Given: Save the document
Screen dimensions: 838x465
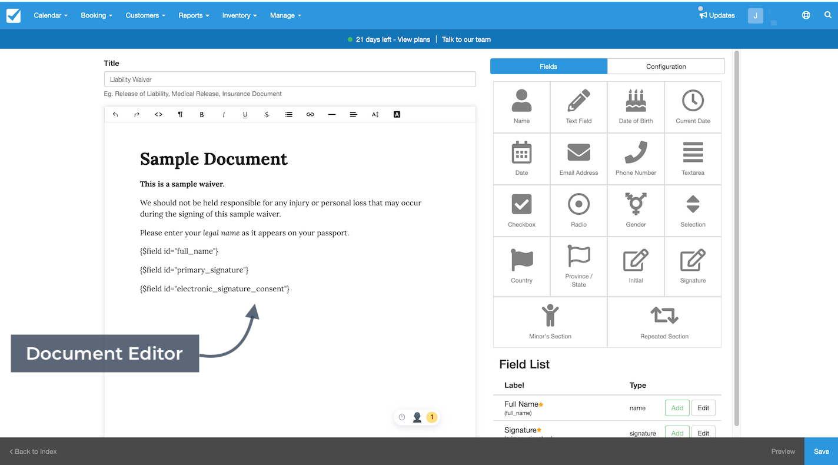Looking at the screenshot, I should coord(822,451).
